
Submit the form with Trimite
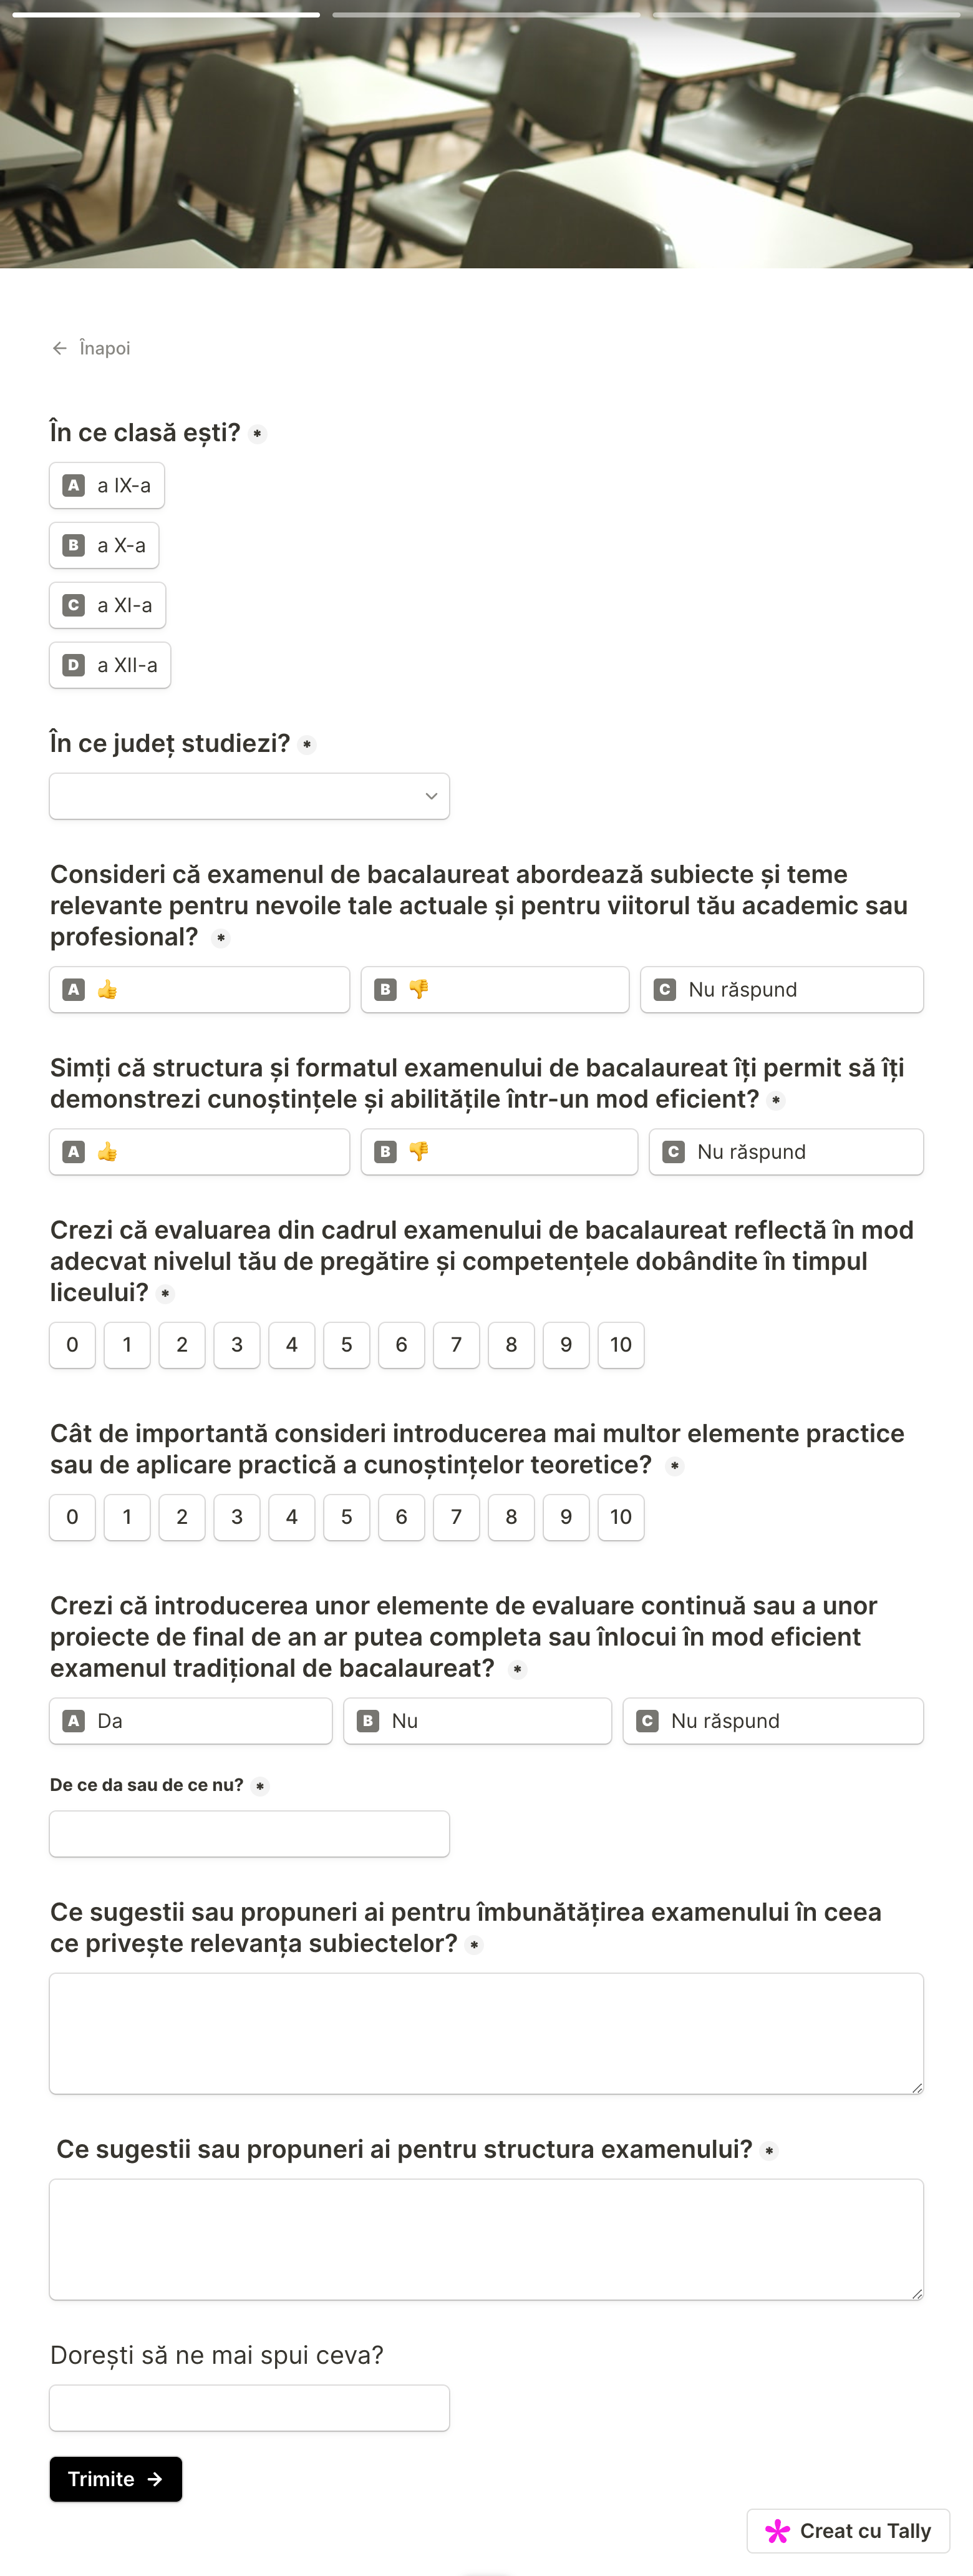click(115, 2479)
